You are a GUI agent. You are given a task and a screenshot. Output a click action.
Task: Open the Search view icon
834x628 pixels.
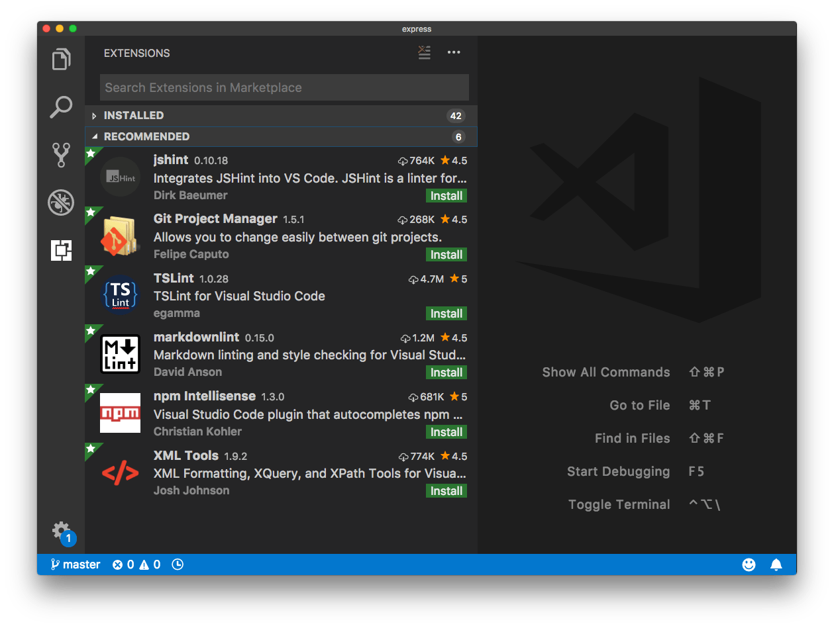(x=61, y=107)
